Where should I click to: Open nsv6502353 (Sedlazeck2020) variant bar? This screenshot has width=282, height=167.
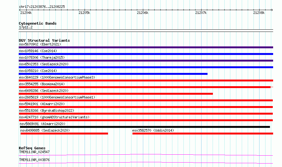tap(146, 67)
